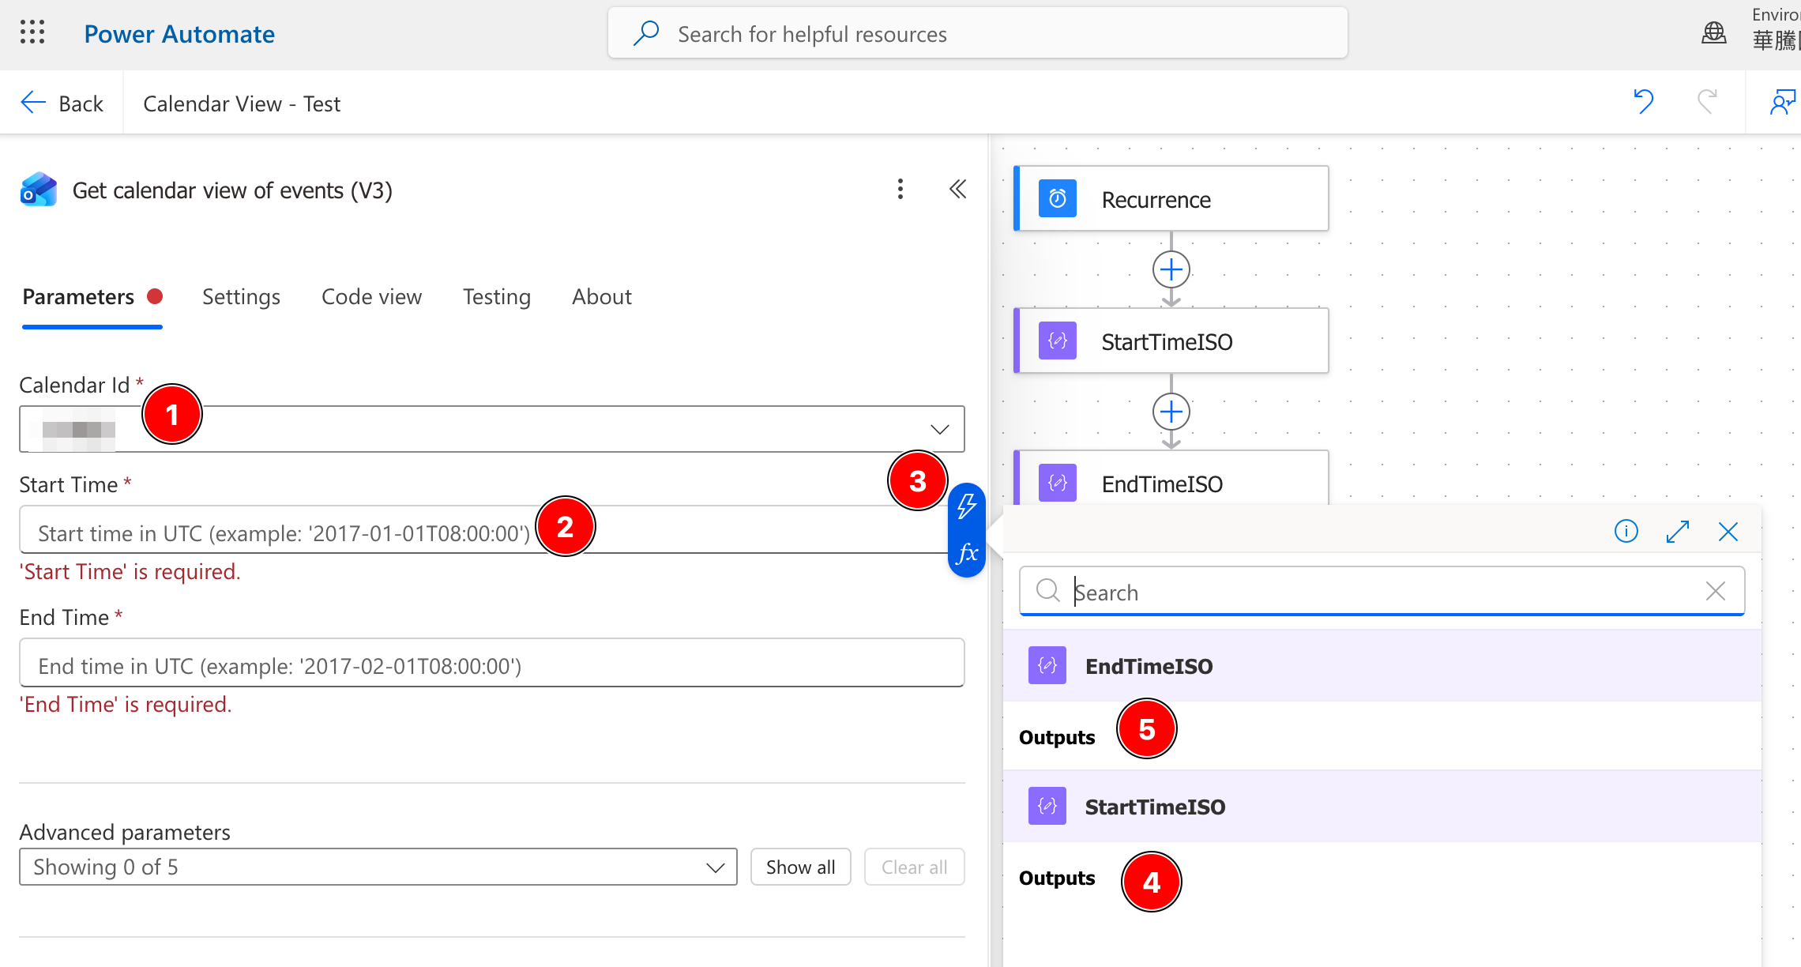The image size is (1801, 967).
Task: Redo the last flow change
Action: [1707, 103]
